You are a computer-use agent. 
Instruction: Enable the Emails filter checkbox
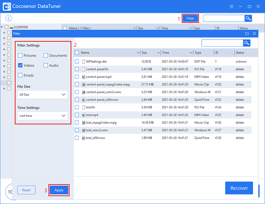(20, 75)
